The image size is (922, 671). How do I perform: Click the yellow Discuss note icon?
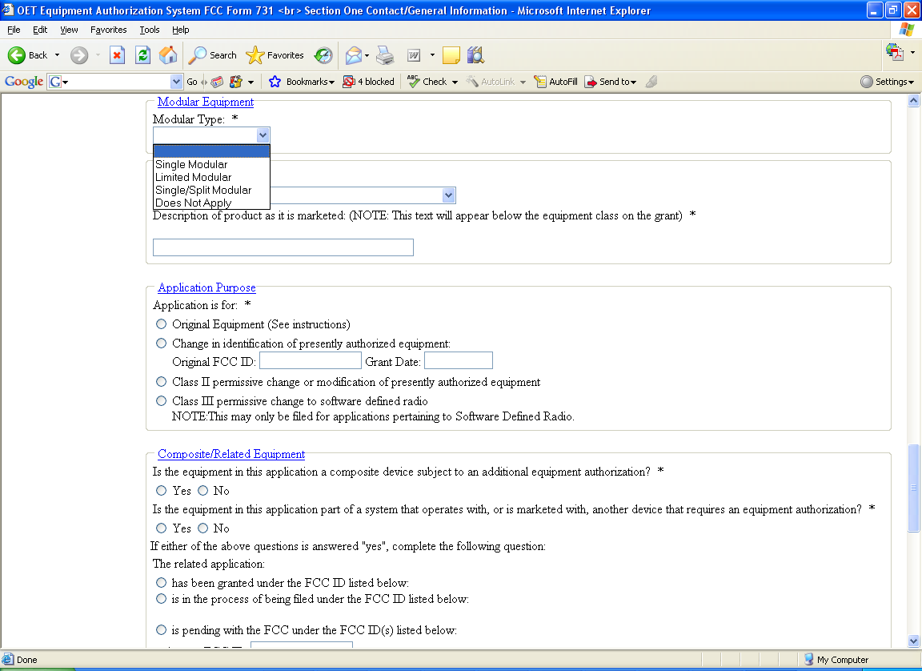coord(451,55)
